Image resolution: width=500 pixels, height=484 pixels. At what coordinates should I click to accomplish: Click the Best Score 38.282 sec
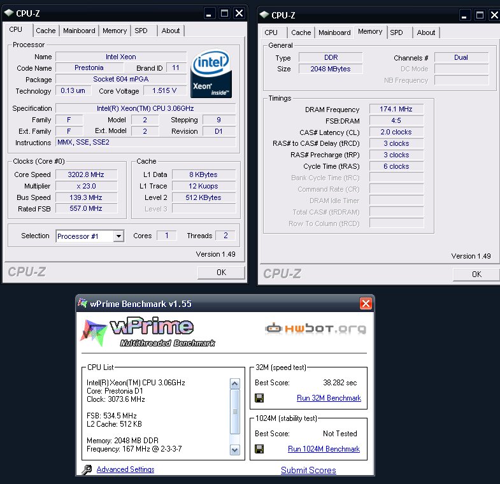tap(340, 383)
